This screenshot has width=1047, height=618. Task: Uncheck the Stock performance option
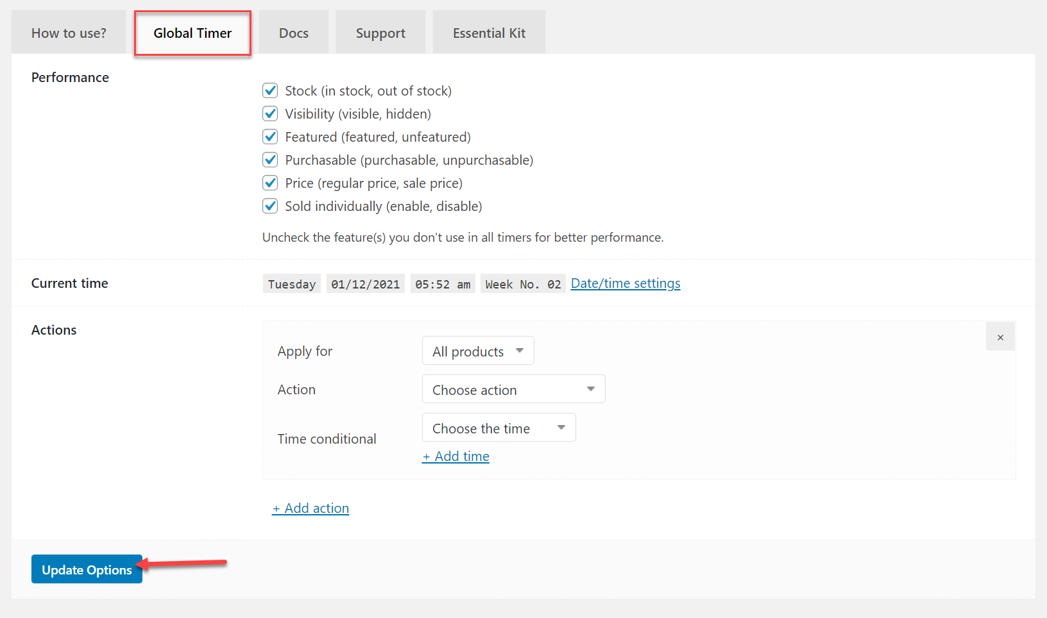coord(270,90)
